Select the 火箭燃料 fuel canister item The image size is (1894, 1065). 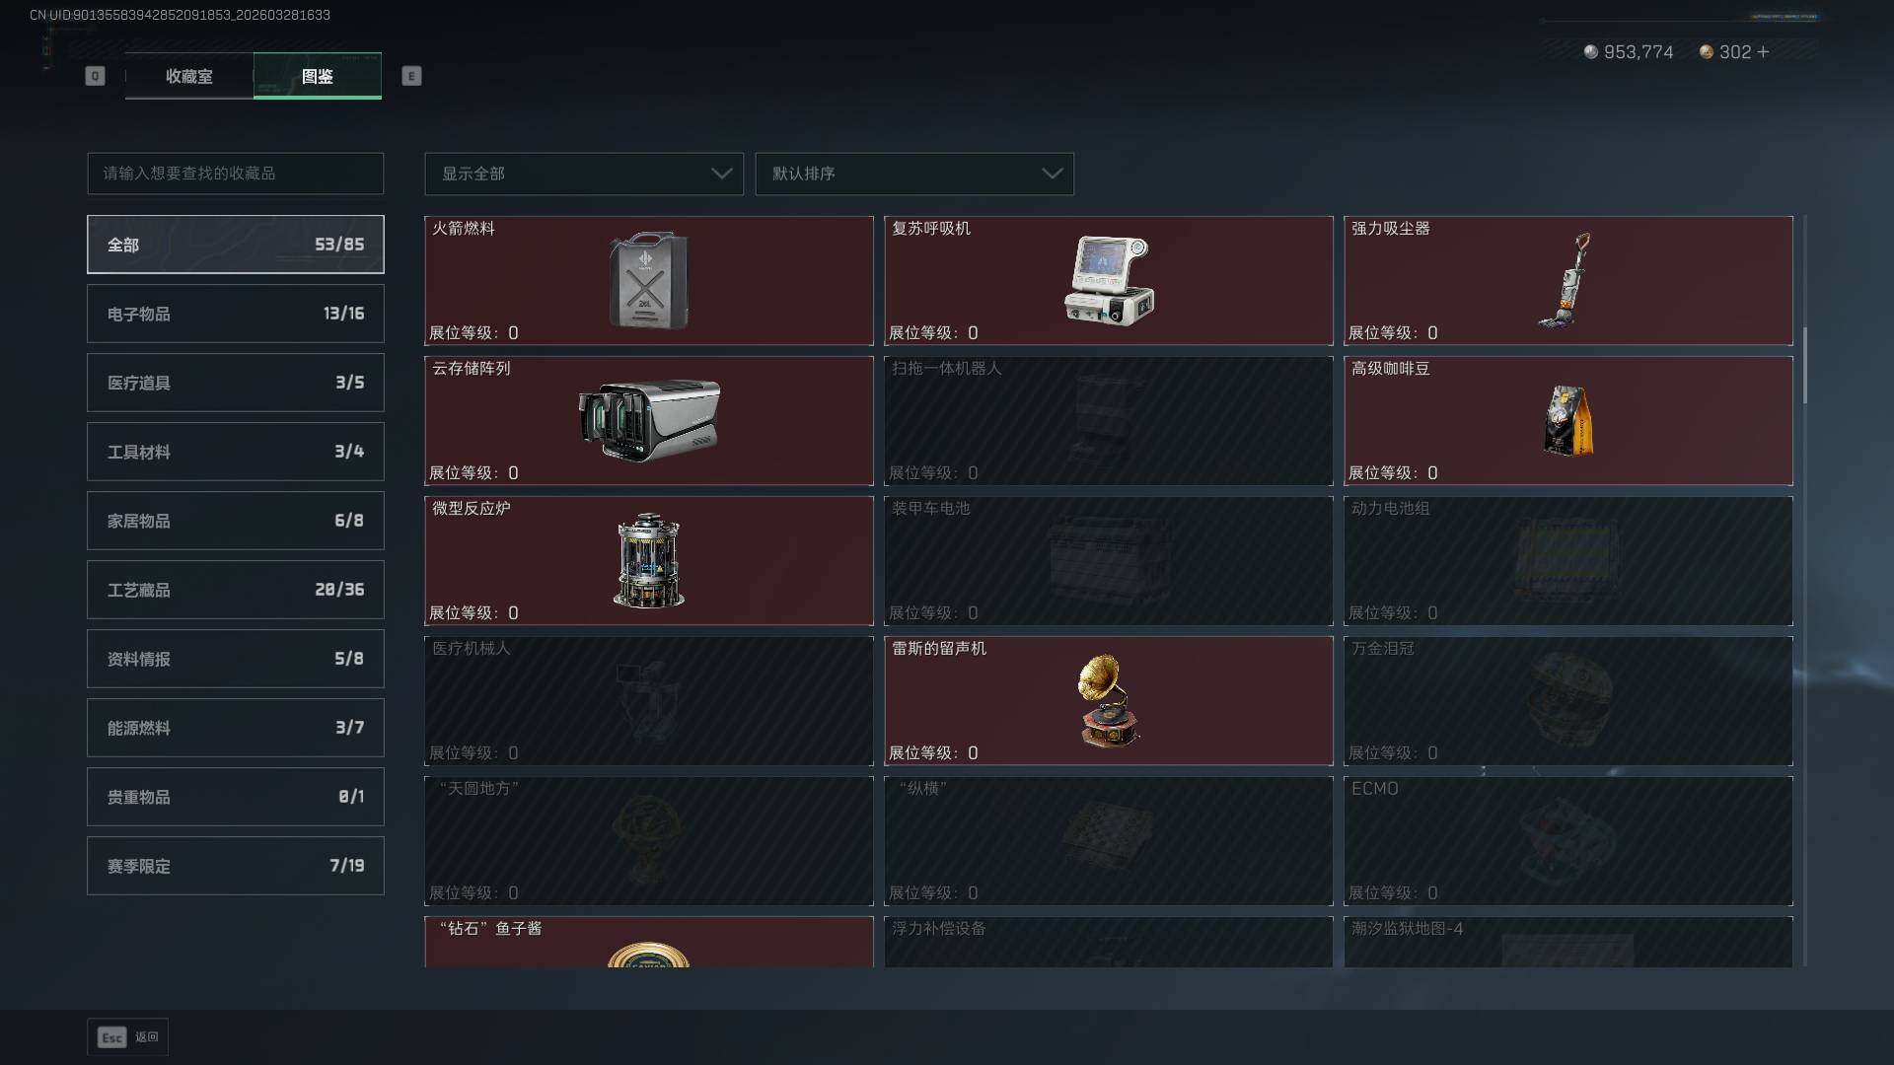click(648, 280)
